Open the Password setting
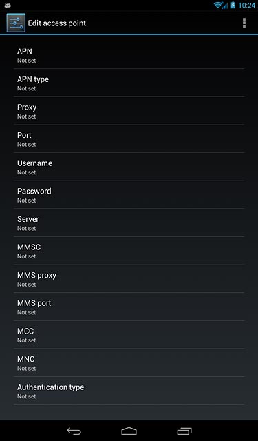The width and height of the screenshot is (258, 441). (x=129, y=195)
